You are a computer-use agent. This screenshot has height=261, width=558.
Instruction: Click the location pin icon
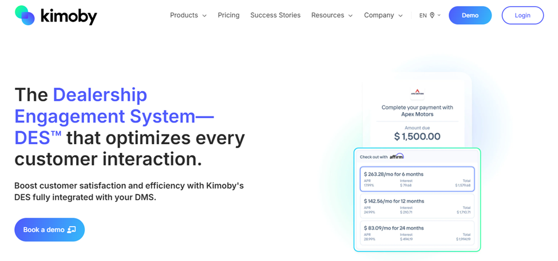coord(432,15)
